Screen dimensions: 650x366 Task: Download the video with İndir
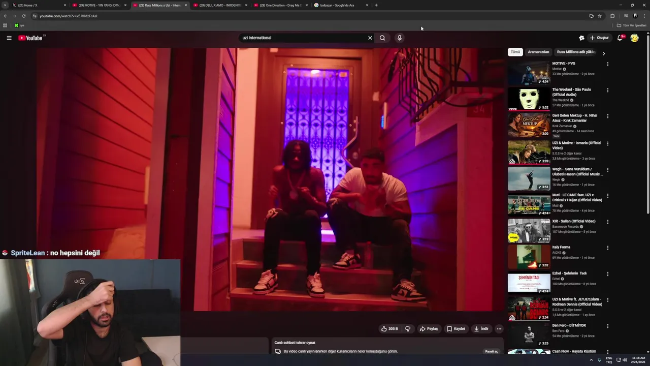point(481,329)
